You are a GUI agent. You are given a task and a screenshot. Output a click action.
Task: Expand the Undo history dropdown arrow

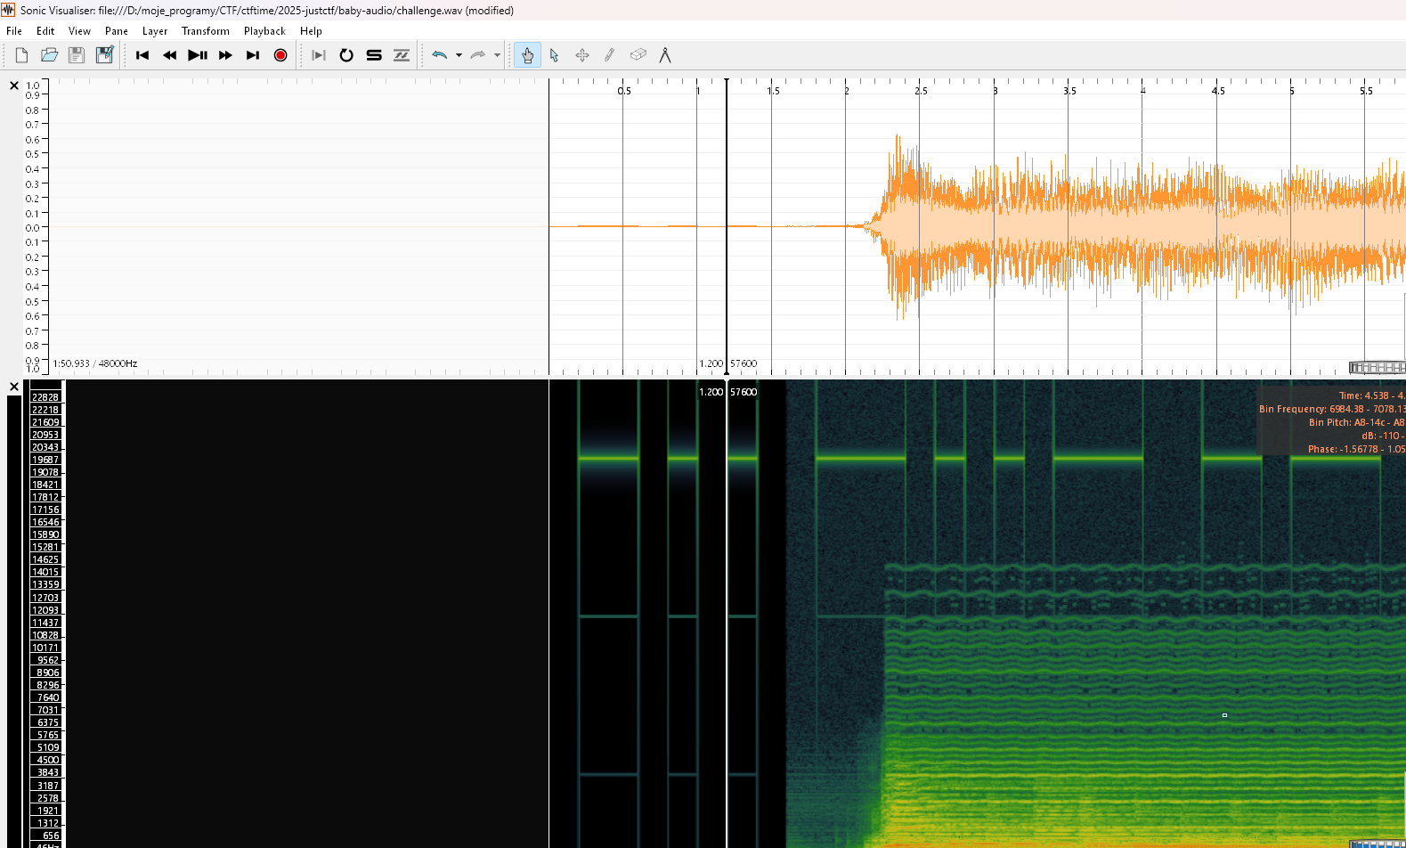pyautogui.click(x=459, y=55)
